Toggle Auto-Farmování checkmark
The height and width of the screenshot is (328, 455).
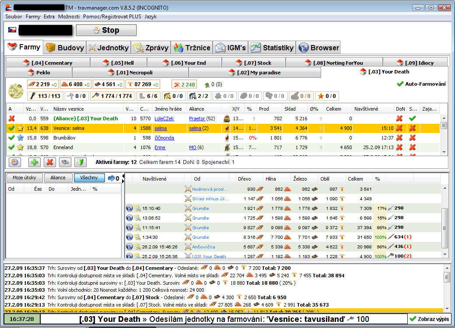click(x=400, y=84)
